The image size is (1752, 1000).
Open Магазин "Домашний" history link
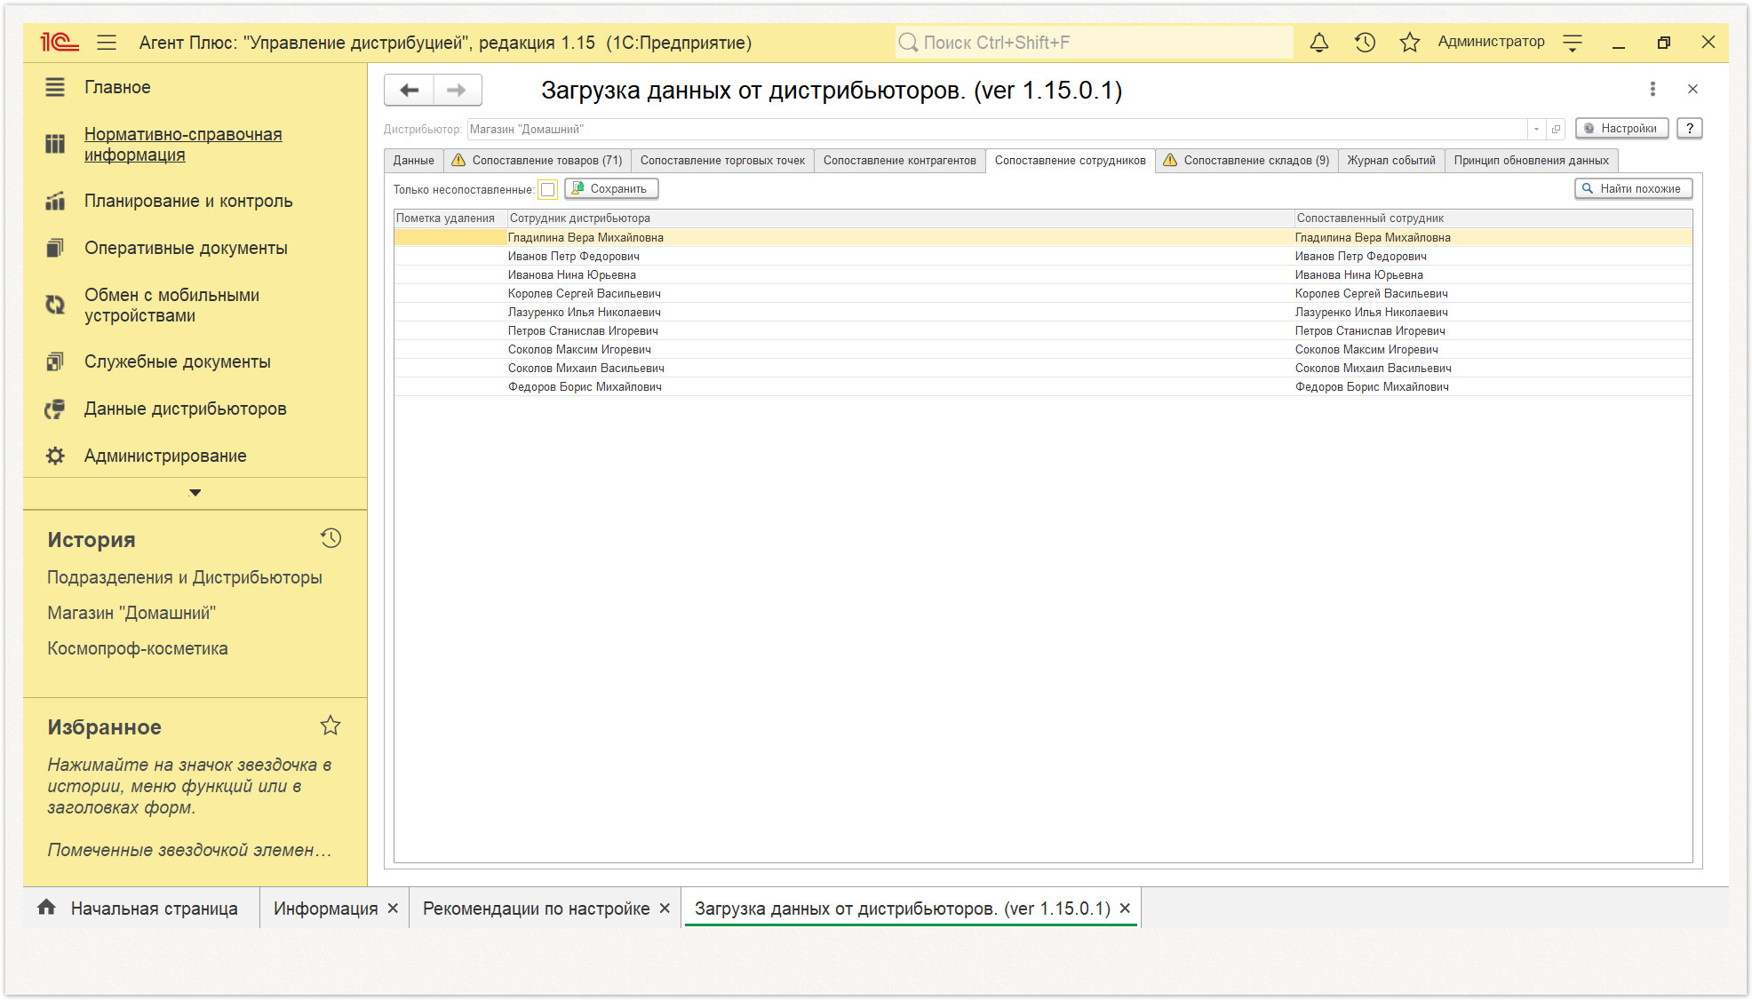tap(131, 613)
